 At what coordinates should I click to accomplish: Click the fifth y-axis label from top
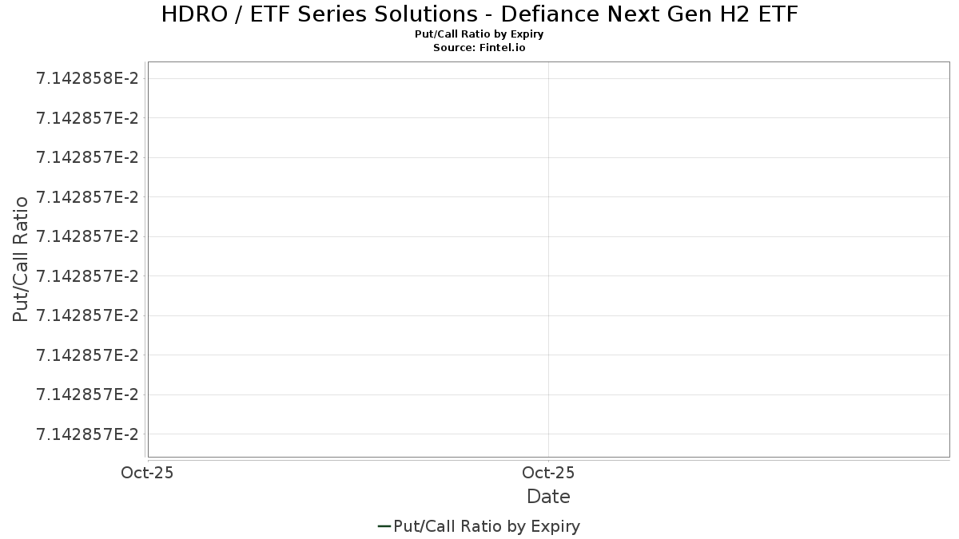(87, 236)
